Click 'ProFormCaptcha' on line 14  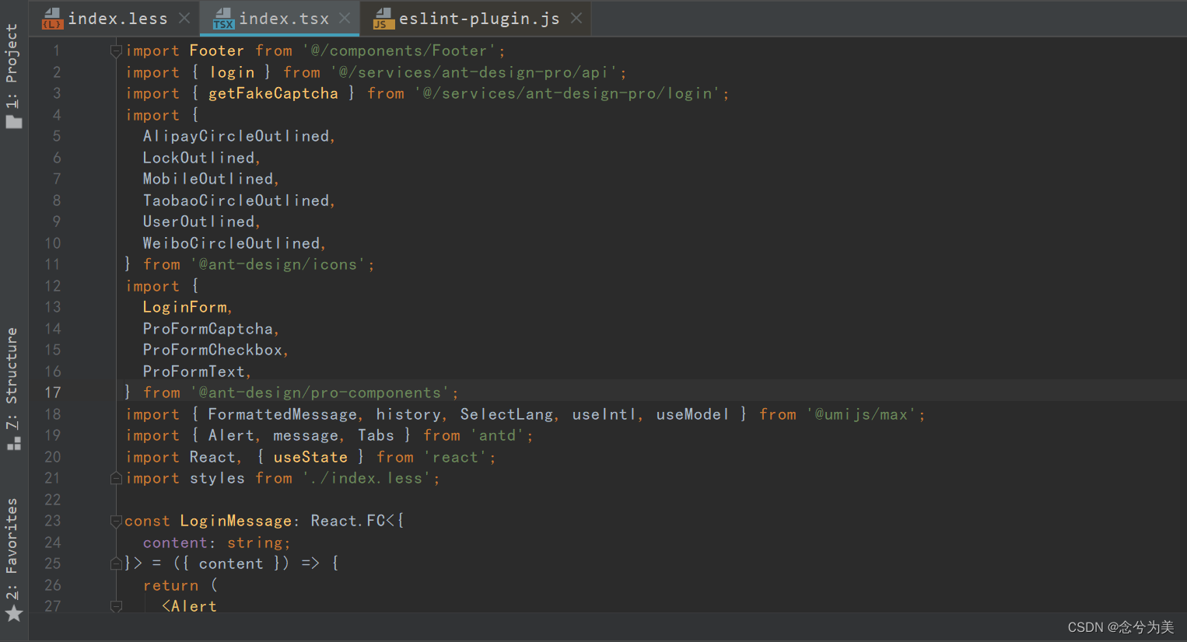[x=208, y=329]
